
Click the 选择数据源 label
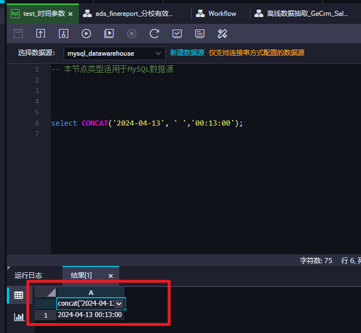click(36, 53)
